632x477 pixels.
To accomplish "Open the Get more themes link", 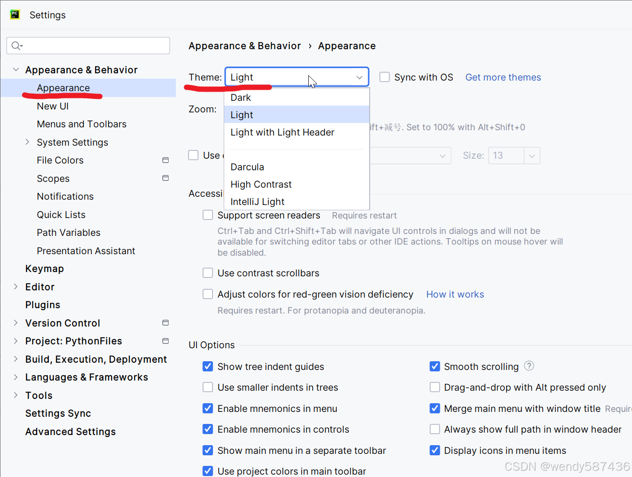I will pos(503,77).
